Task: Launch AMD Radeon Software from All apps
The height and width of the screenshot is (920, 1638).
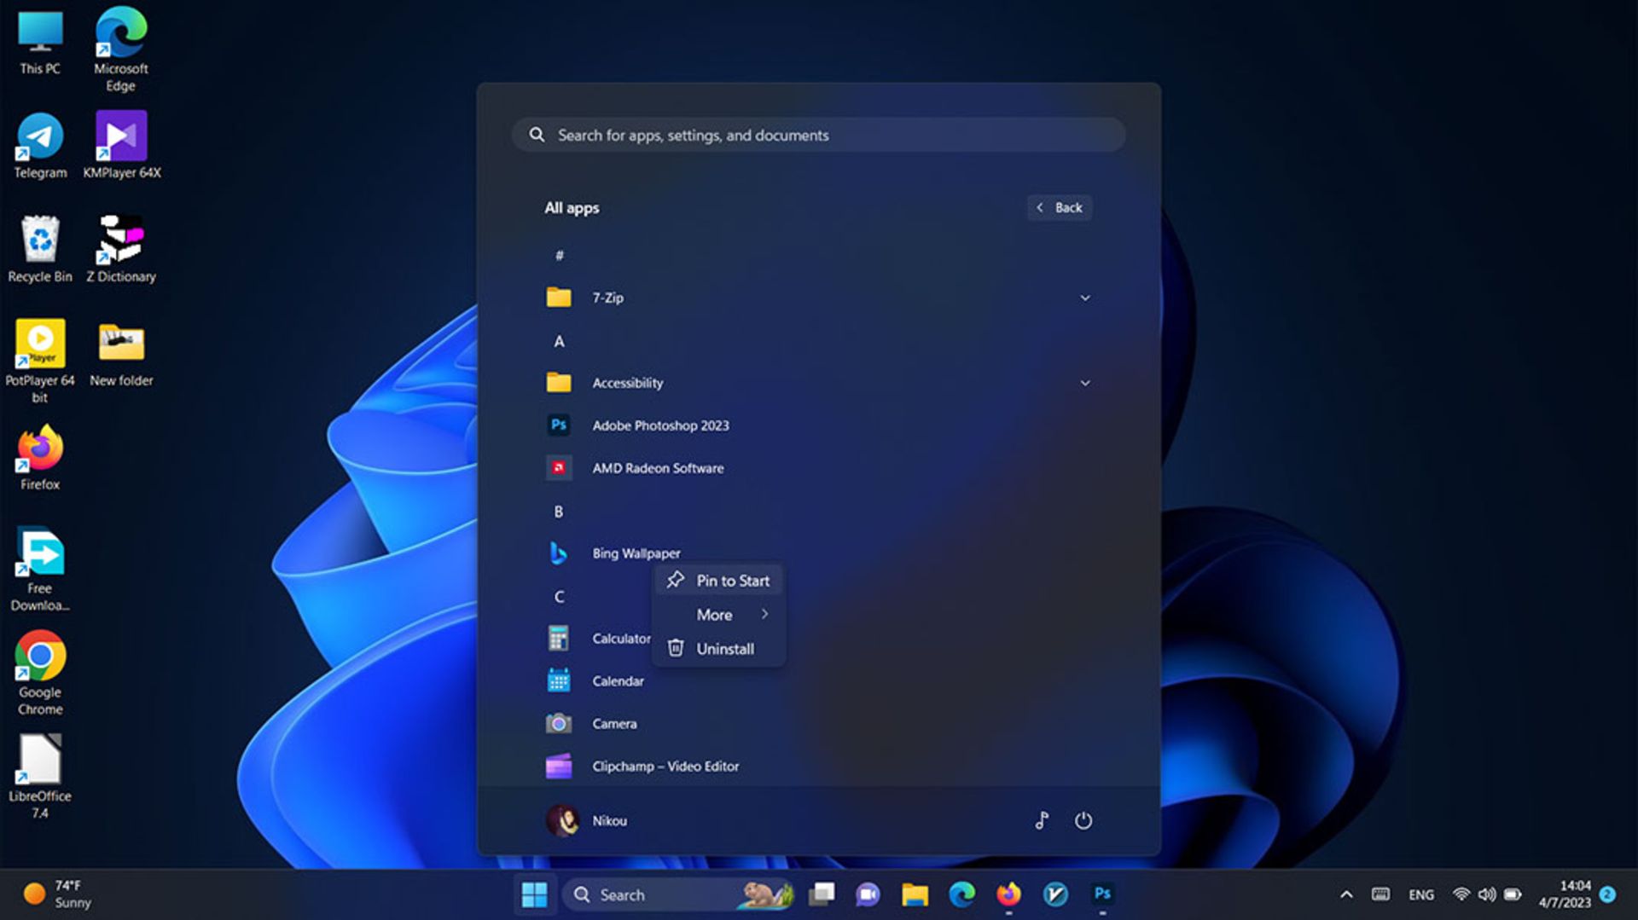Action: tap(657, 468)
